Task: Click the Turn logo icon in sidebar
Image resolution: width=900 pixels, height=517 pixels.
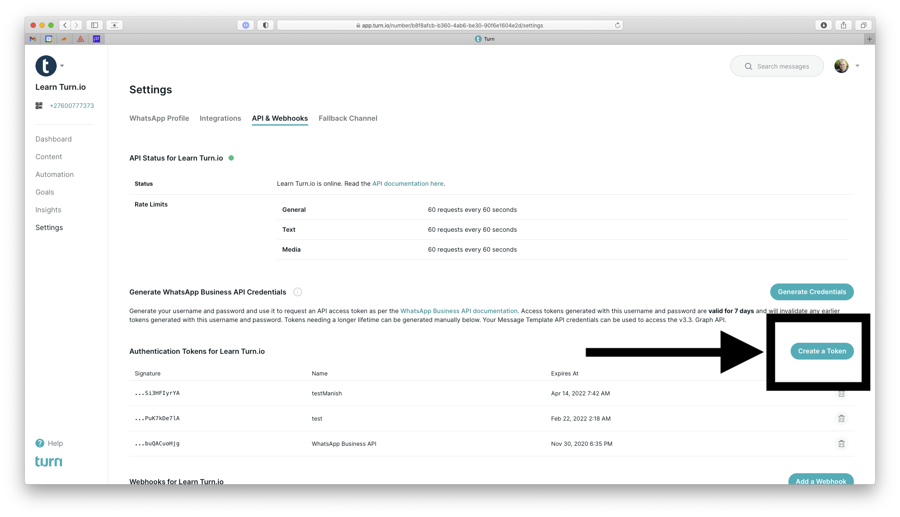Action: 46,65
